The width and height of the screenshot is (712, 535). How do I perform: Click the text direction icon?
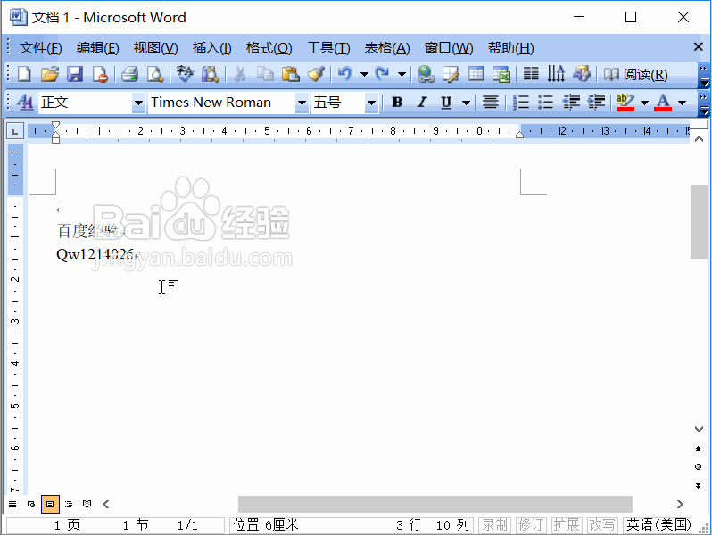[x=556, y=74]
